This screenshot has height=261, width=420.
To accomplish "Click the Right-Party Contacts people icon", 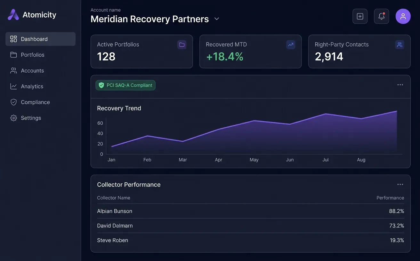I will (400, 45).
